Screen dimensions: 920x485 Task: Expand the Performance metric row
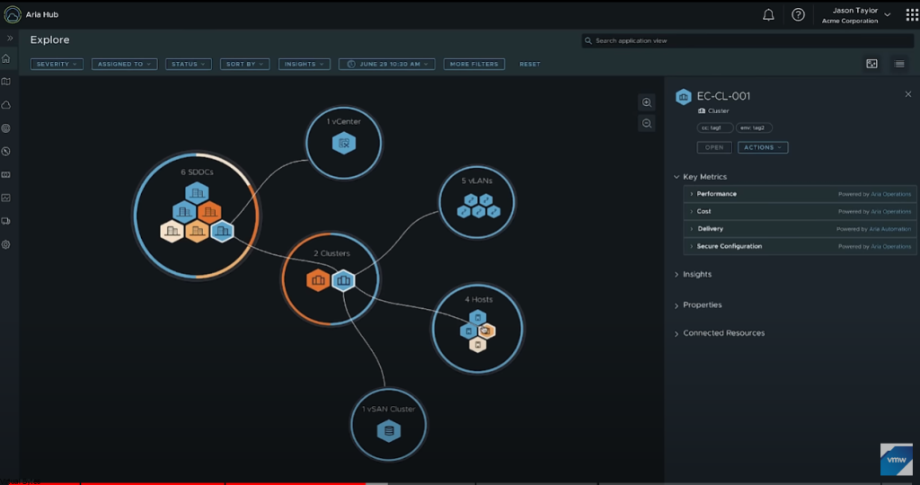[800, 194]
